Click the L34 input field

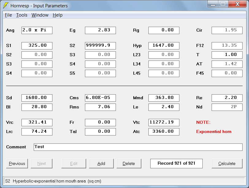(164, 64)
